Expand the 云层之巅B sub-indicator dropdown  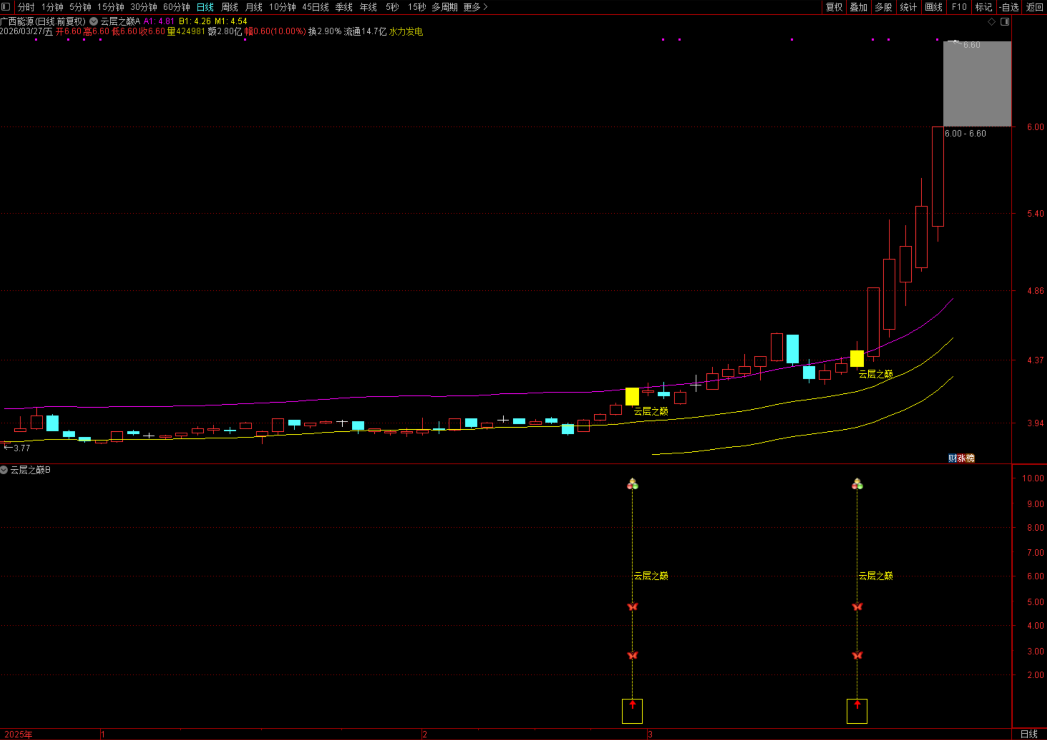(4, 470)
